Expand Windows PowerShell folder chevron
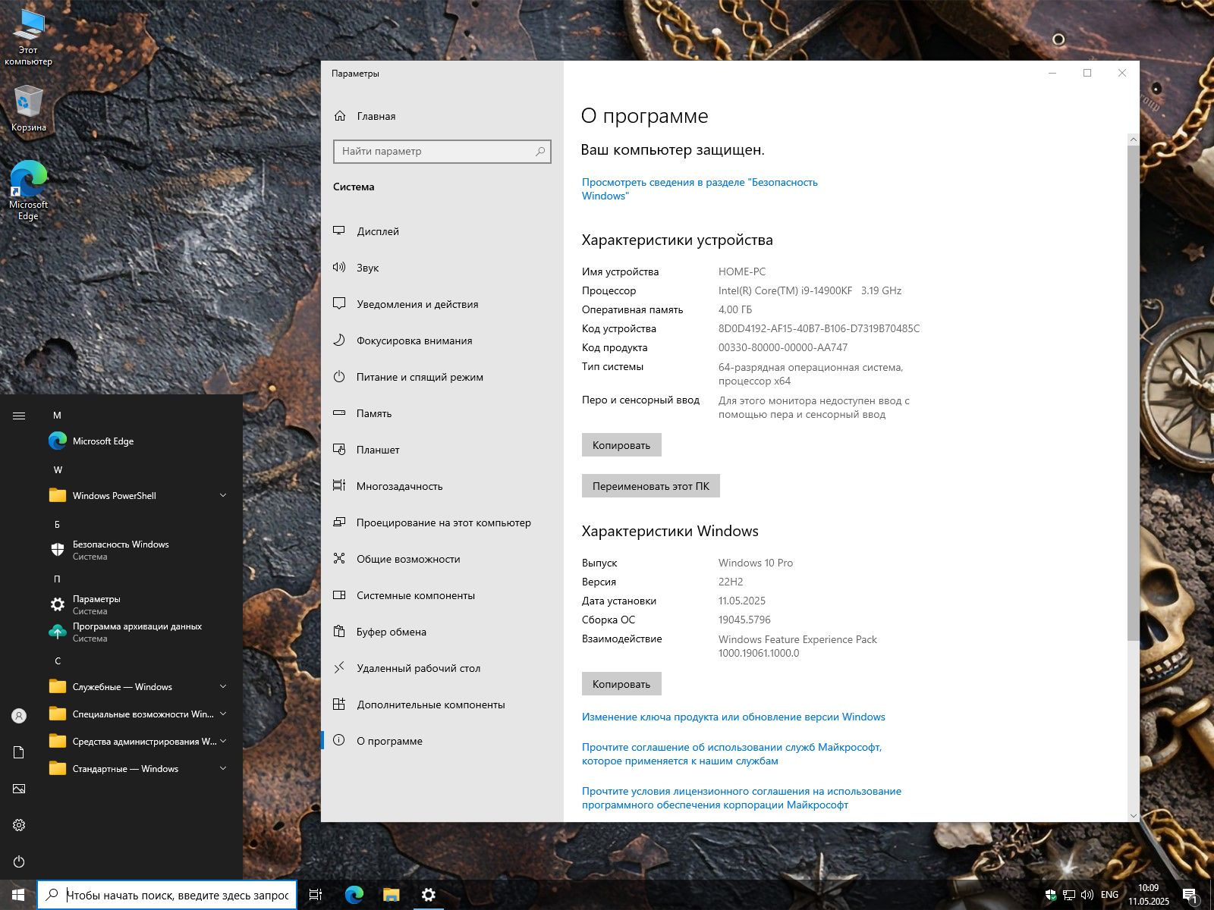The width and height of the screenshot is (1214, 910). [223, 495]
